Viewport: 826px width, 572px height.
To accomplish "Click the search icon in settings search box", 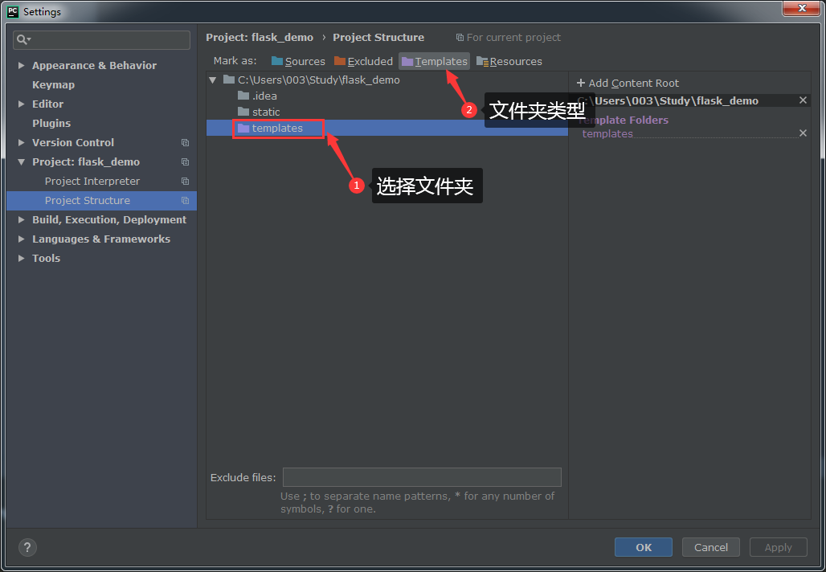I will (23, 39).
